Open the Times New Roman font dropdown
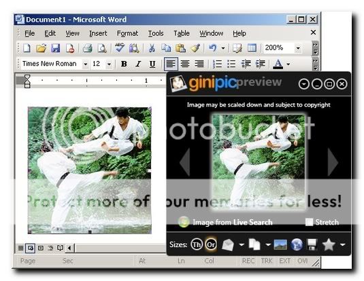This screenshot has width=364, height=281. point(86,64)
